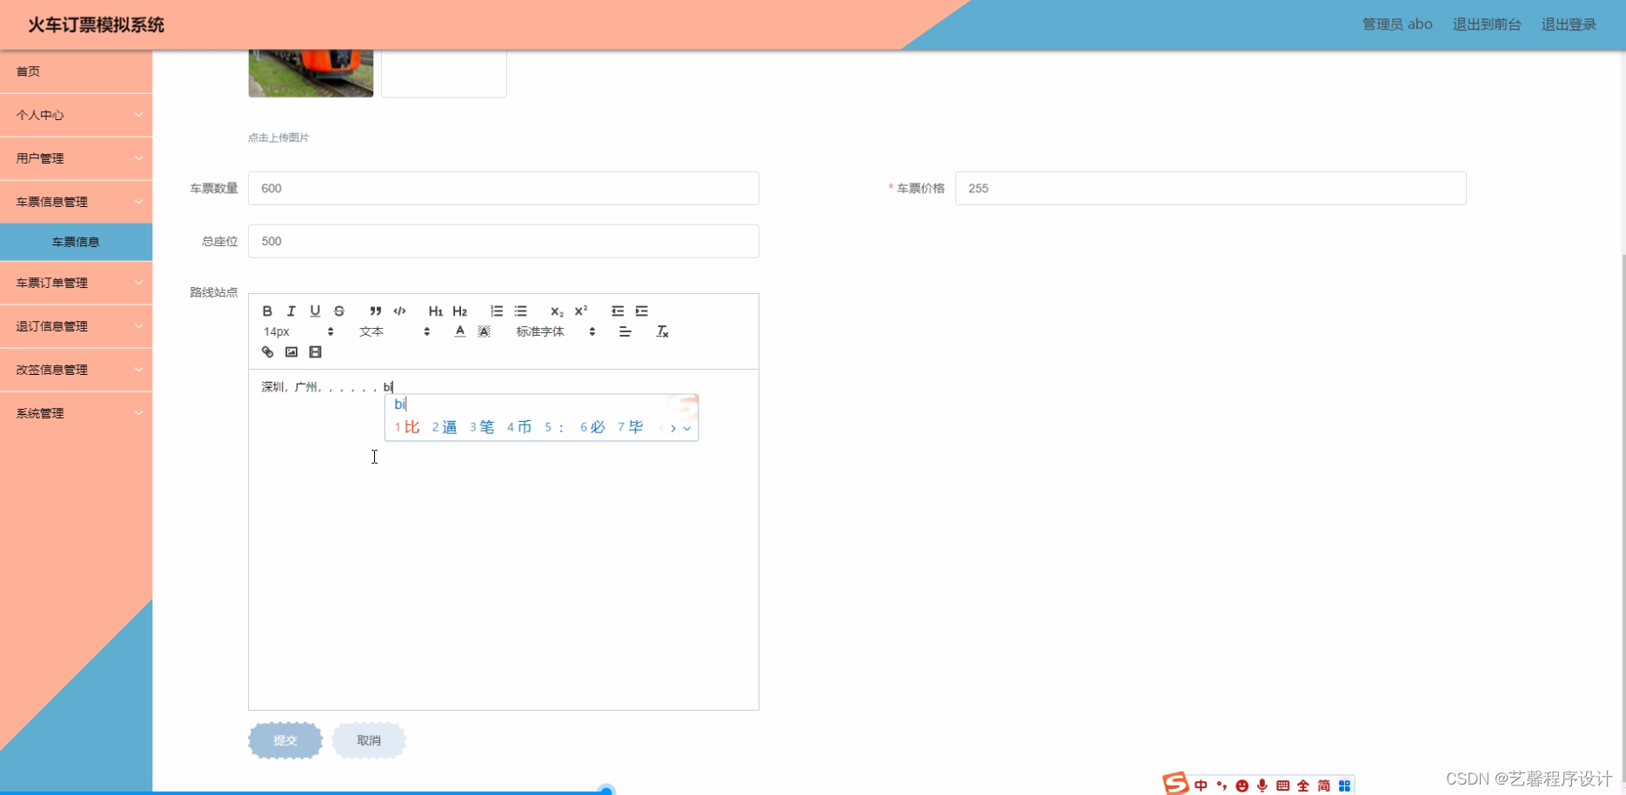1626x795 pixels.
Task: Toggle italic formatting in the editor
Action: [x=291, y=311]
